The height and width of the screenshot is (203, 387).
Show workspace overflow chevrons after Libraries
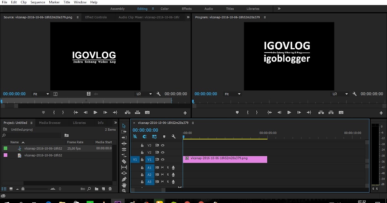point(279,9)
